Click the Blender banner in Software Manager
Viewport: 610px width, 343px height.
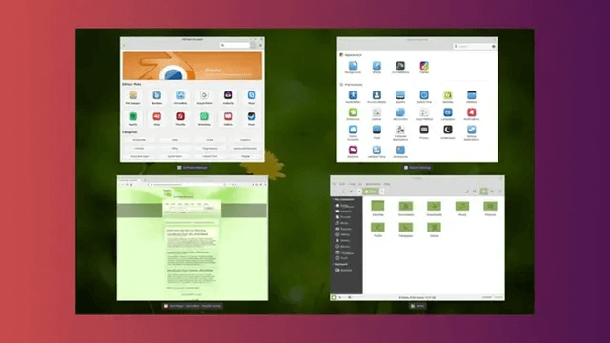click(193, 66)
